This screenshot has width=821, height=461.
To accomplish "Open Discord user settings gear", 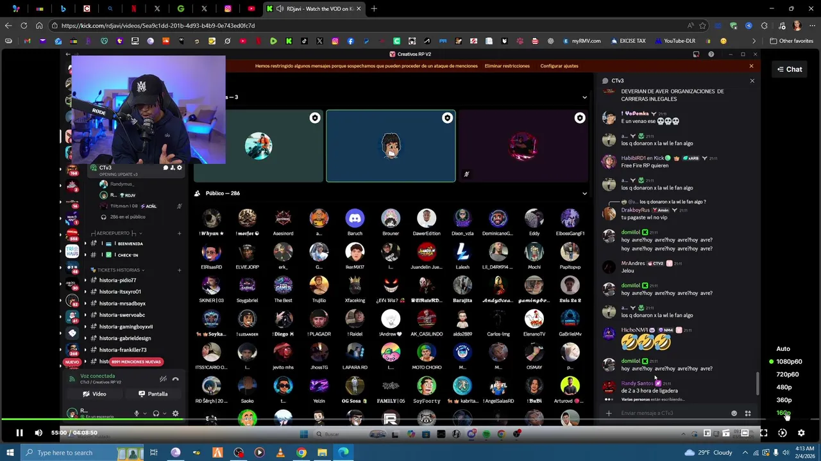I will (175, 414).
